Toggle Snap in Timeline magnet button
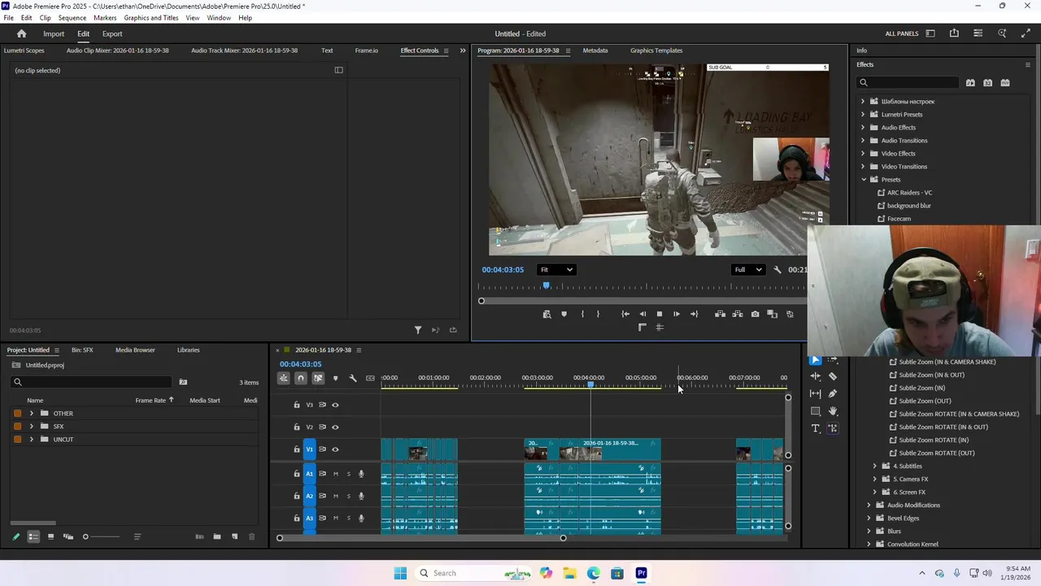Viewport: 1041px width, 586px height. [300, 378]
